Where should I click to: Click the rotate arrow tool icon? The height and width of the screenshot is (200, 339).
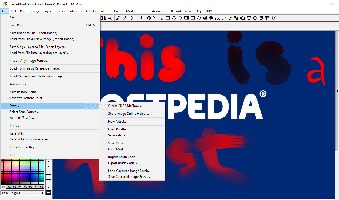(261, 18)
